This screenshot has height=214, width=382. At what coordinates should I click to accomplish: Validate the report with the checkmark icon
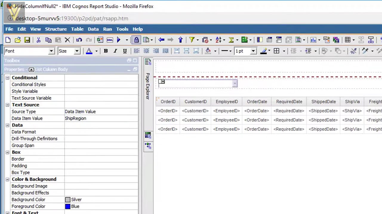100,40
